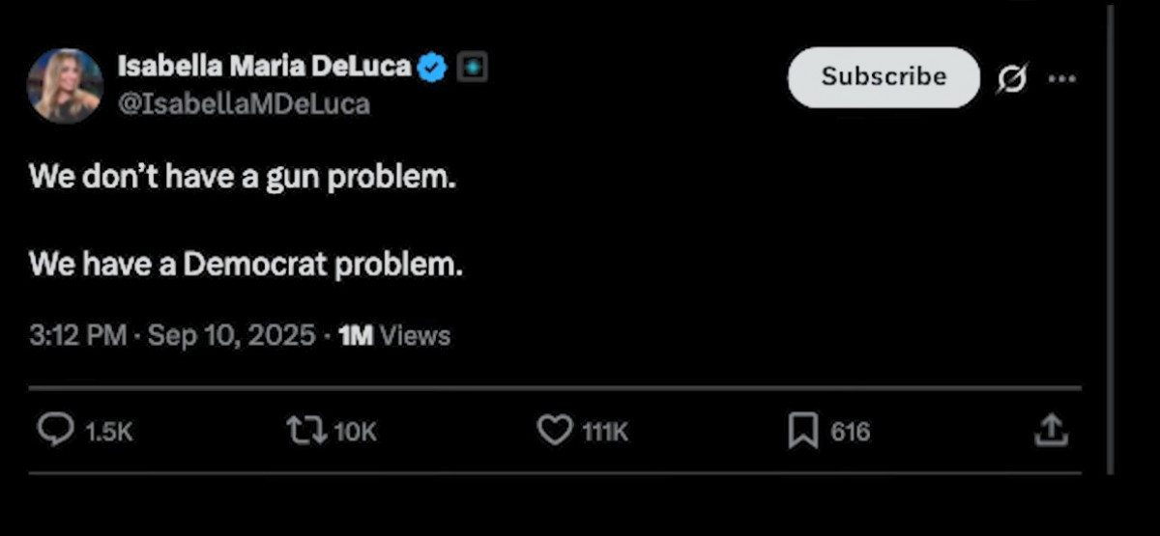Viewport: 1160px width, 536px height.
Task: Click the blue verified checkmark badge
Action: [x=432, y=67]
